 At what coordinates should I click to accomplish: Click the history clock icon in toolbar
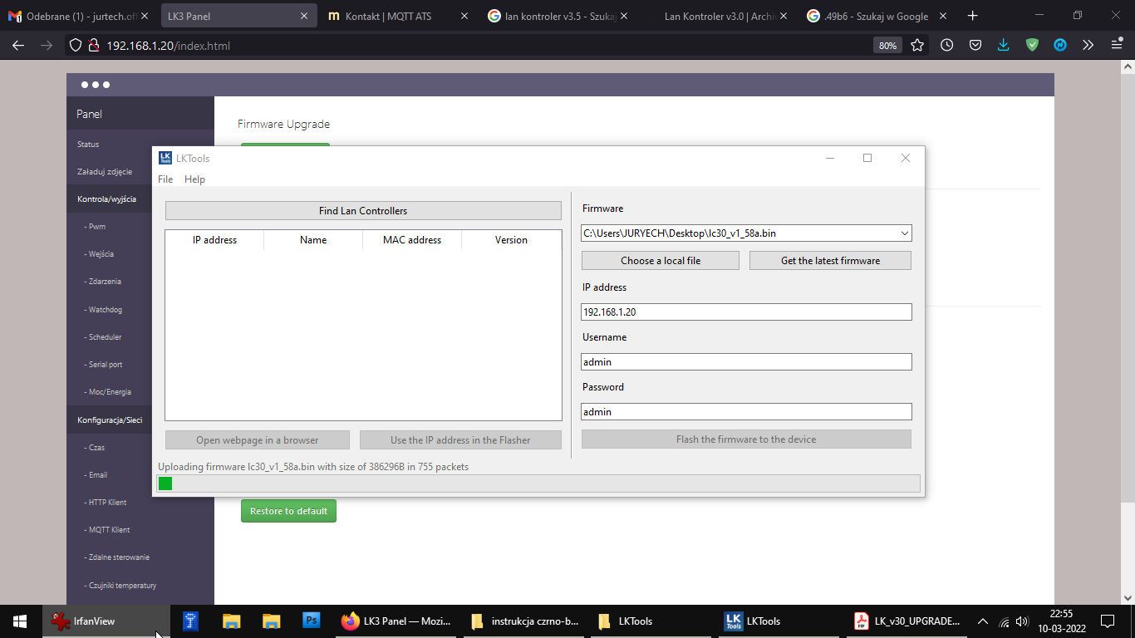tap(946, 46)
